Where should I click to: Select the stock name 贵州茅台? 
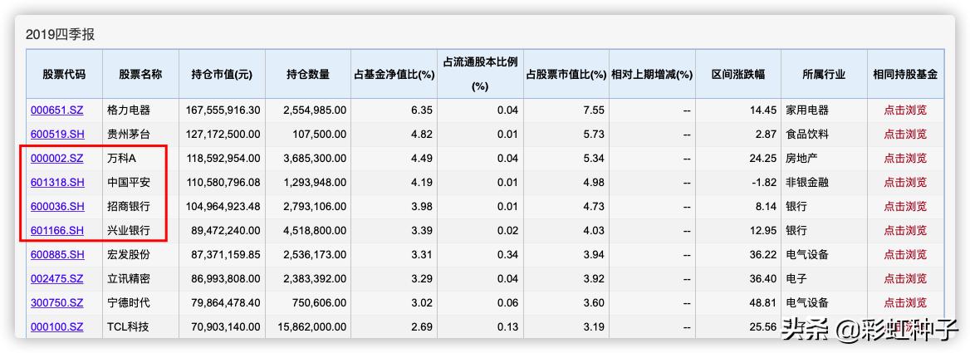pyautogui.click(x=128, y=135)
